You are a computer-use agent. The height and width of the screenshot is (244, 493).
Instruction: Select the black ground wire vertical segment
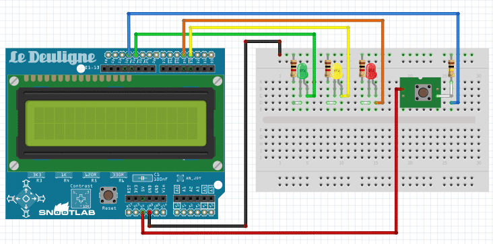coord(246,133)
